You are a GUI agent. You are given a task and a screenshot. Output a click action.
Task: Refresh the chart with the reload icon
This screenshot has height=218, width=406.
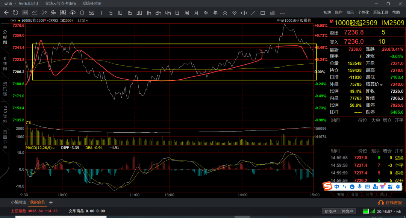click(15, 13)
